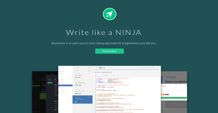
Task: Select Starred in light app sidebar
Action: 61,74
